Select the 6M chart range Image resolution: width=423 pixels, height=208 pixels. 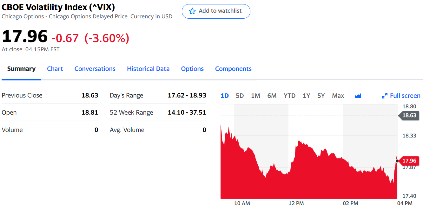click(x=272, y=96)
